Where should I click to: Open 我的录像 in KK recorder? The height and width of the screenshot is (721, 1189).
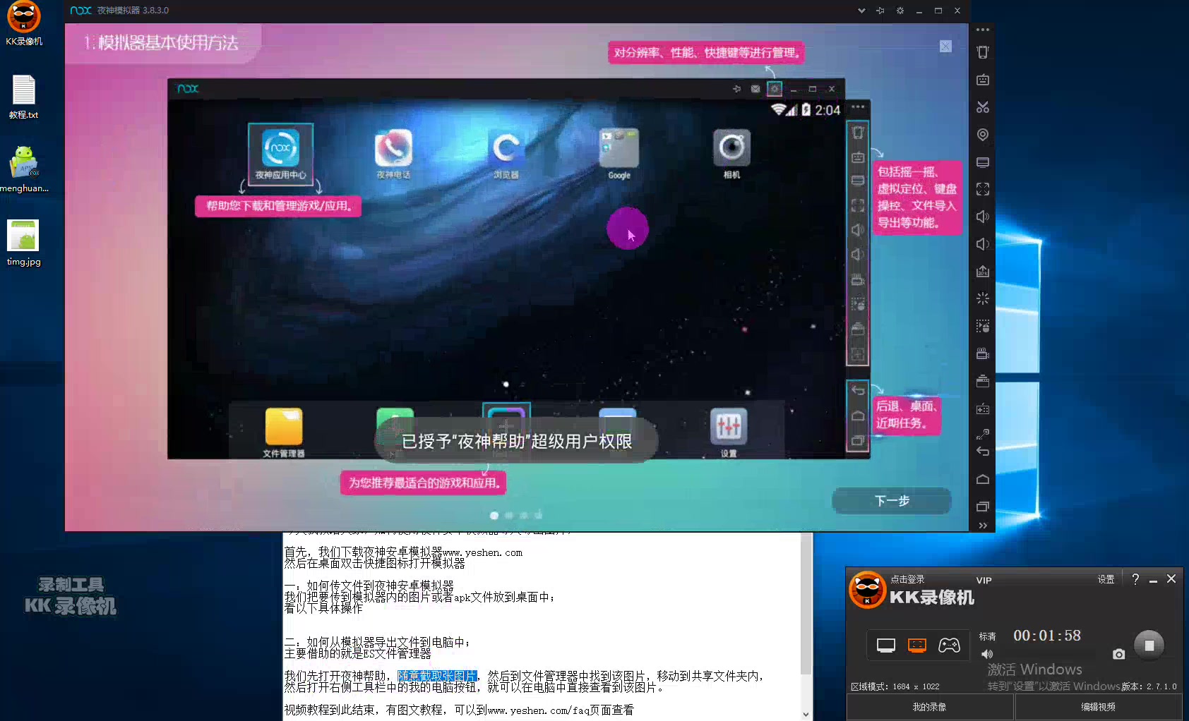point(929,707)
